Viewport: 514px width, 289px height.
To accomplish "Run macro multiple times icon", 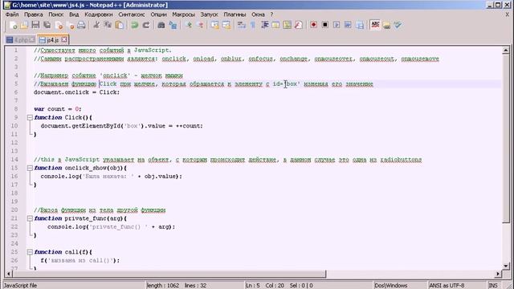I will point(348,25).
